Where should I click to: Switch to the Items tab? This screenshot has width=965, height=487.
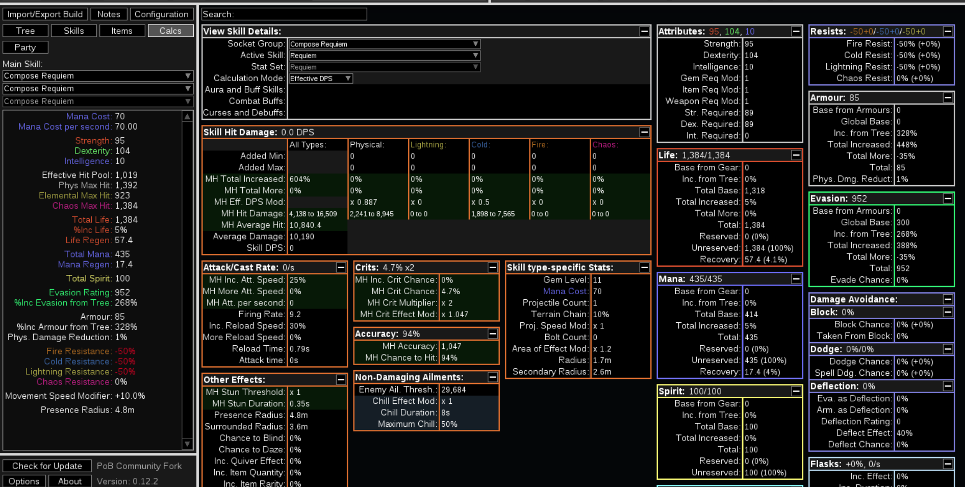[122, 31]
